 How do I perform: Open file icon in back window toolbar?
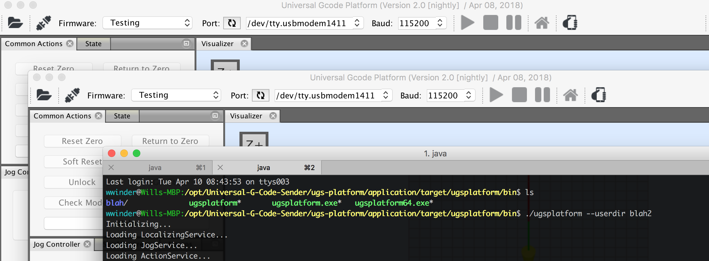pos(15,23)
